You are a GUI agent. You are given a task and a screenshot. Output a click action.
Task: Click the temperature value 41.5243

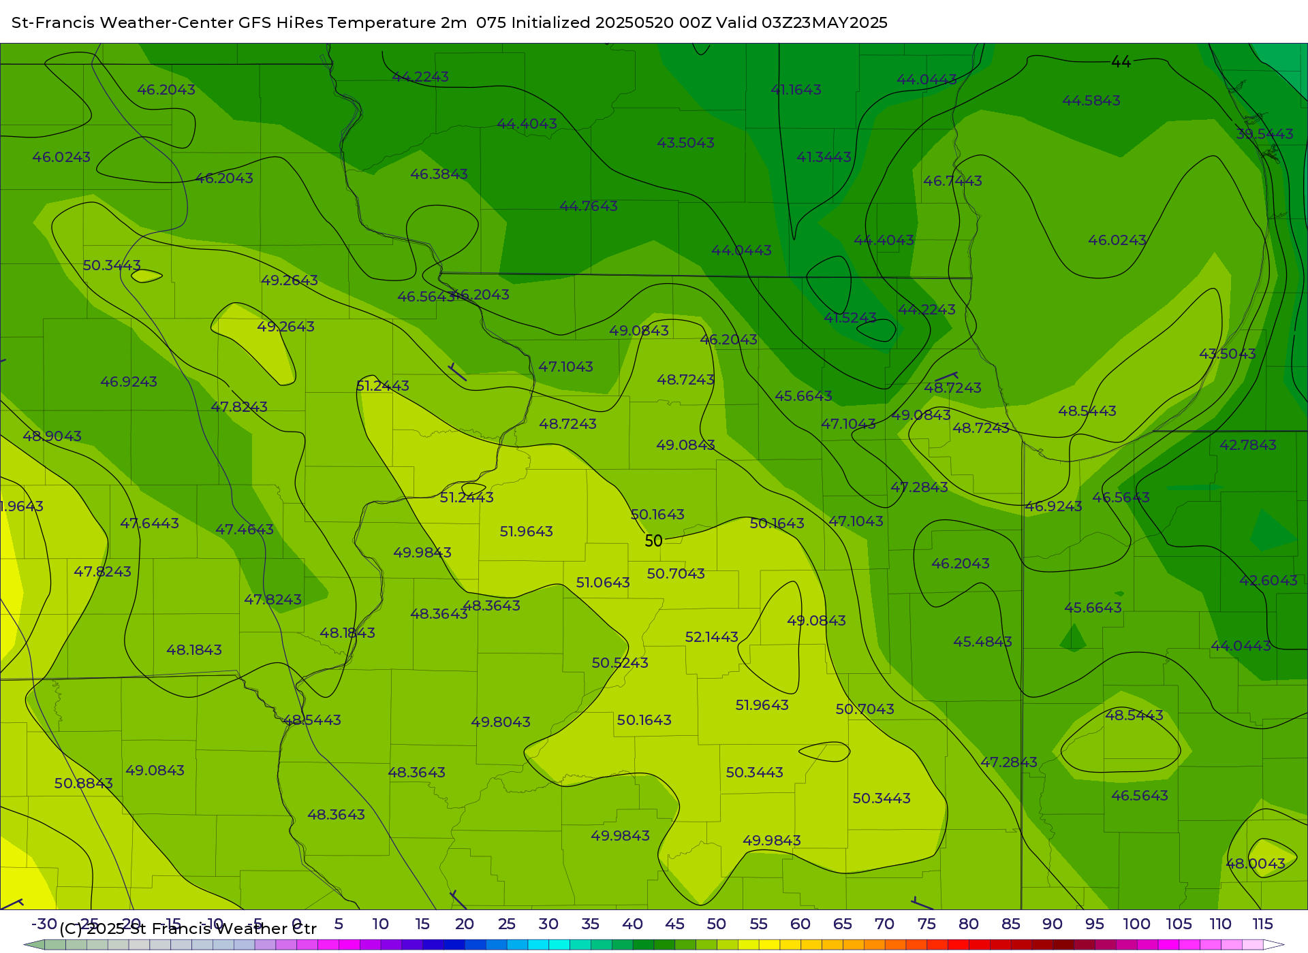850,318
